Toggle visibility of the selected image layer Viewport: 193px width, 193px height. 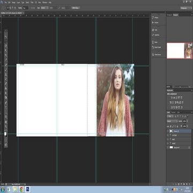pos(168,131)
